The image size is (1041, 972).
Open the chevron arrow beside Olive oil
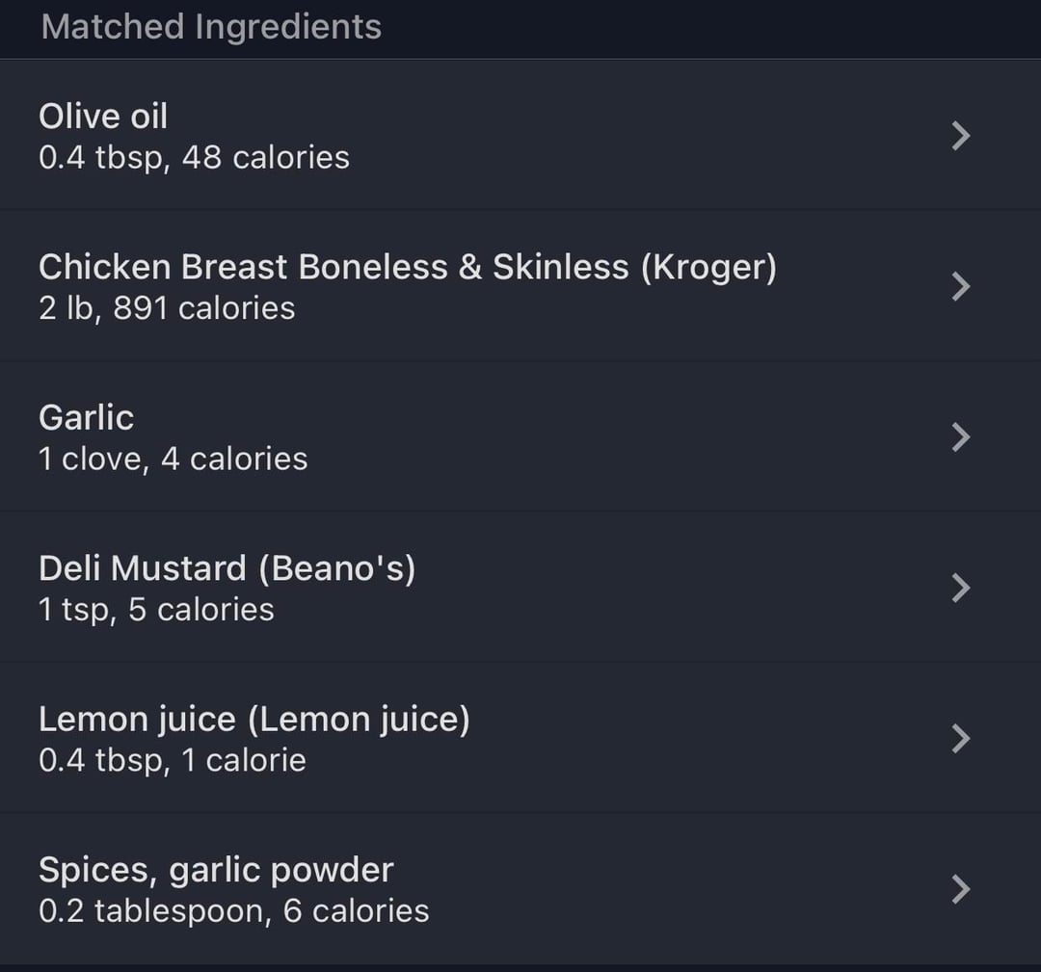coord(960,136)
